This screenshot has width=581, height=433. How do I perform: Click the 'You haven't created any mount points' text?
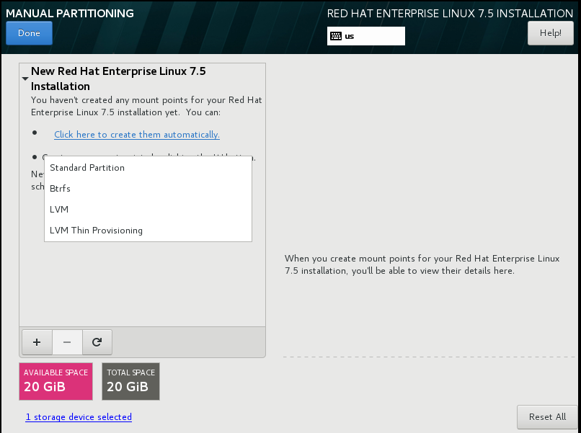point(146,106)
